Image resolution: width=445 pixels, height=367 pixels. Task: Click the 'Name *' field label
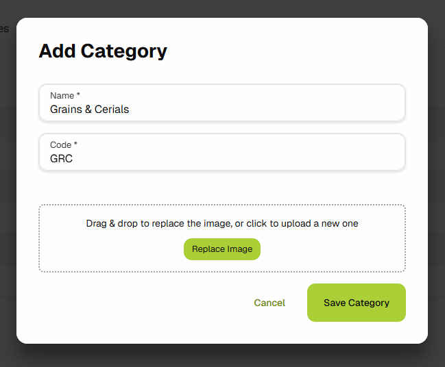tap(64, 96)
